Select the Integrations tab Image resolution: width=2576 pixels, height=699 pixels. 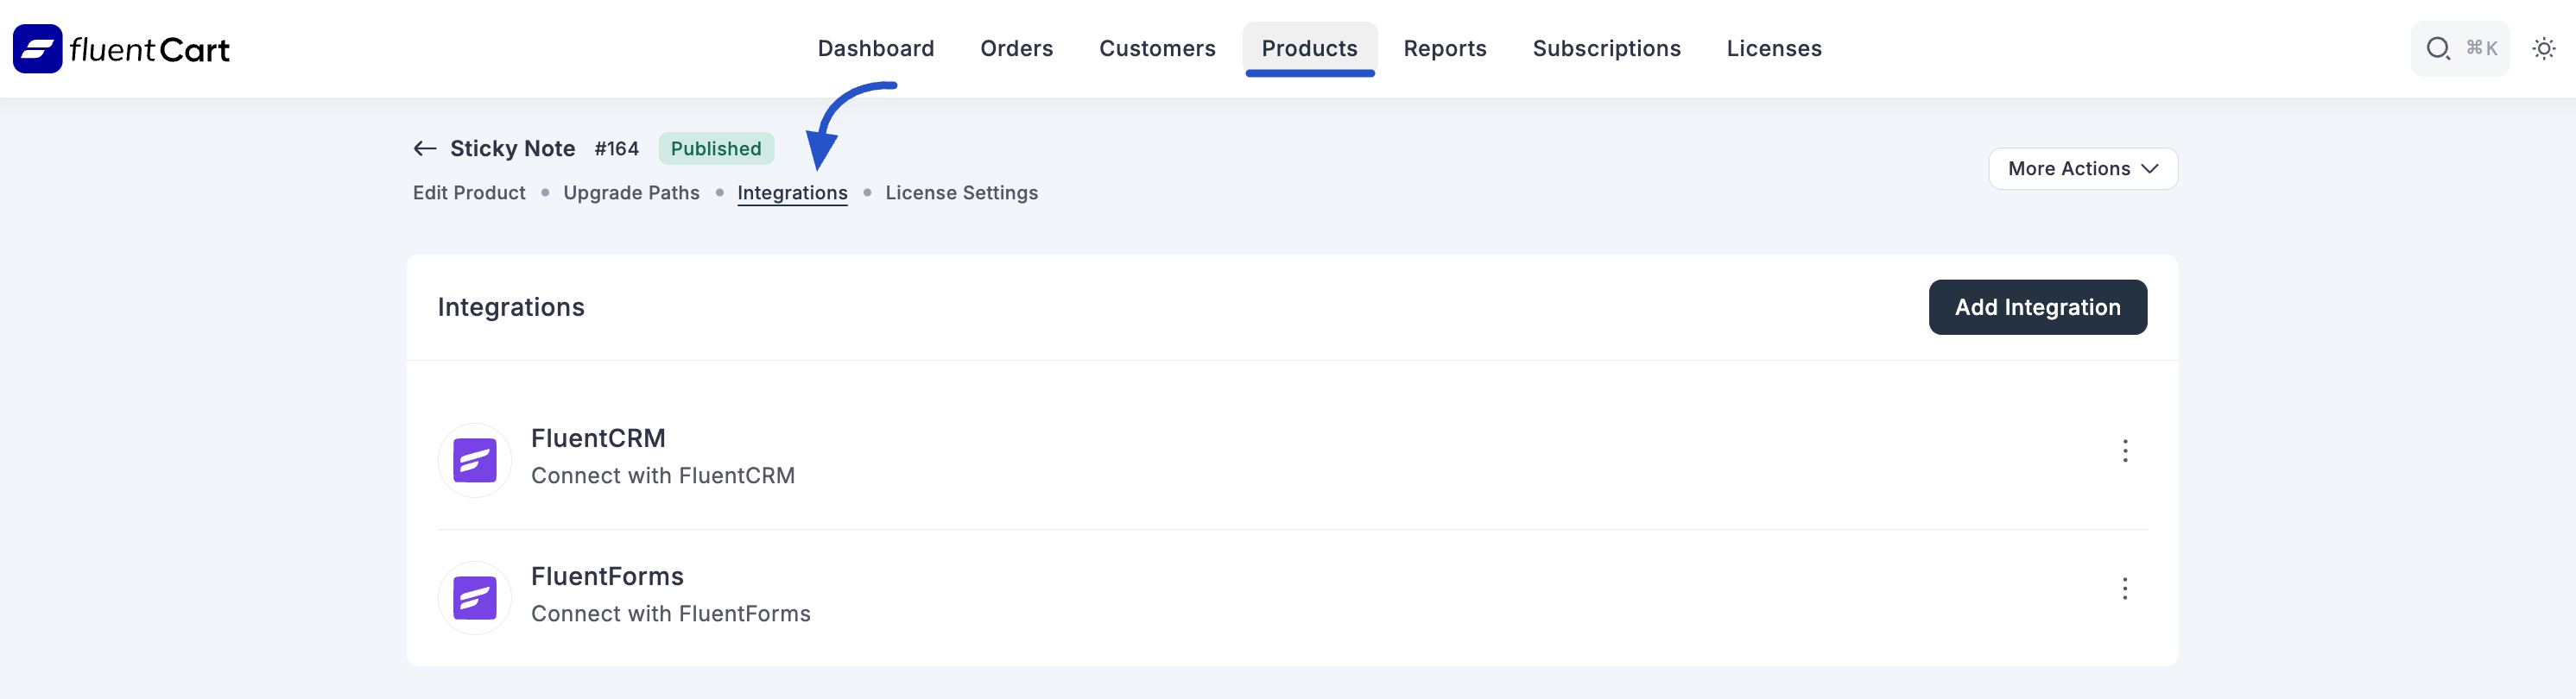pos(792,193)
